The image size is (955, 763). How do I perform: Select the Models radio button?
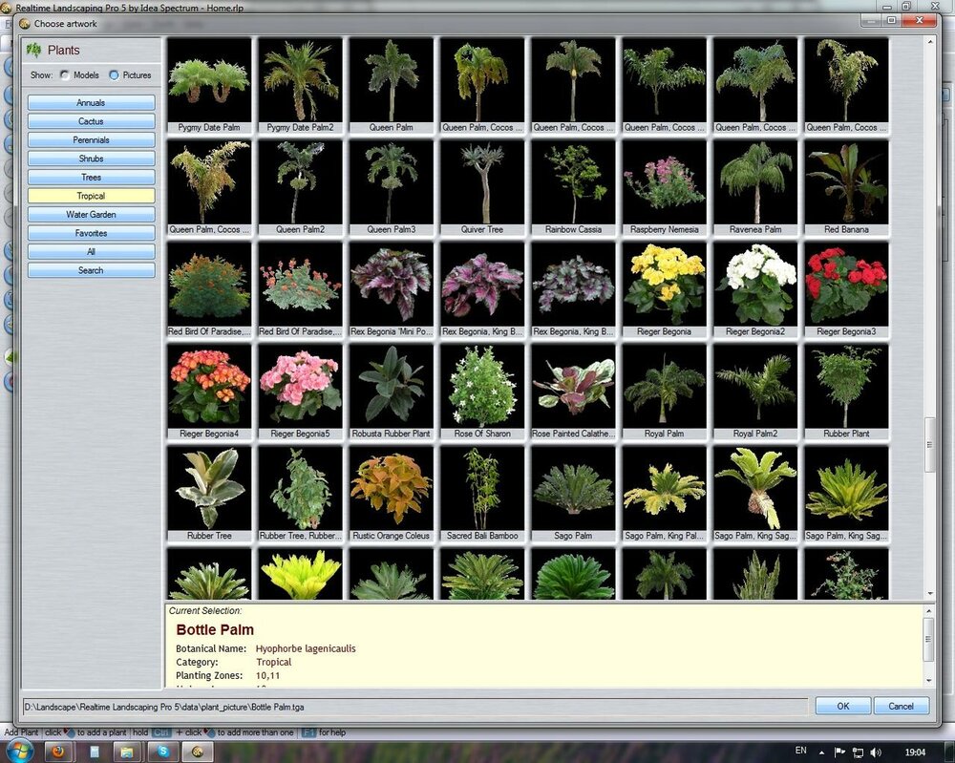click(65, 75)
